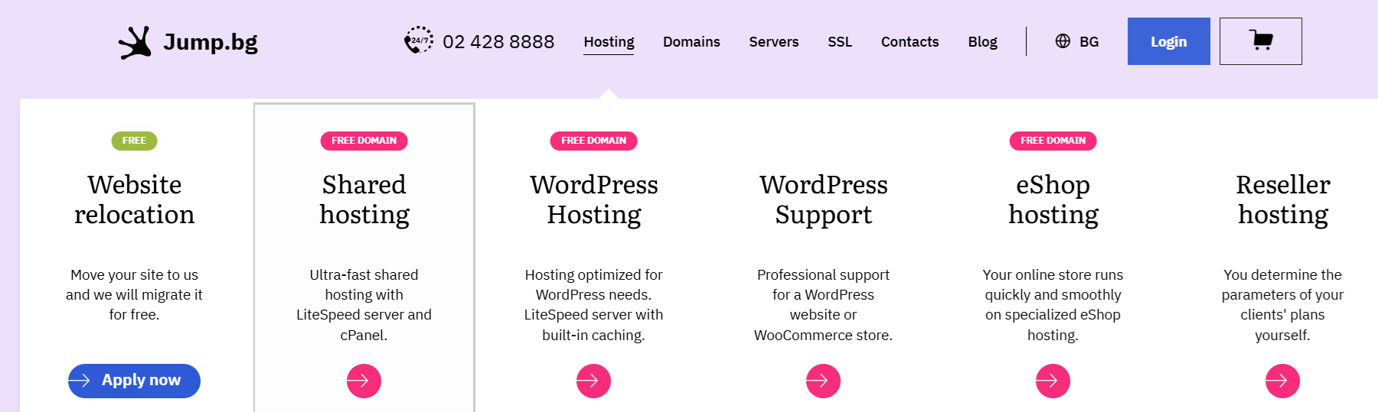
Task: Click "Professional support for a WordPress" text
Action: [x=823, y=304]
